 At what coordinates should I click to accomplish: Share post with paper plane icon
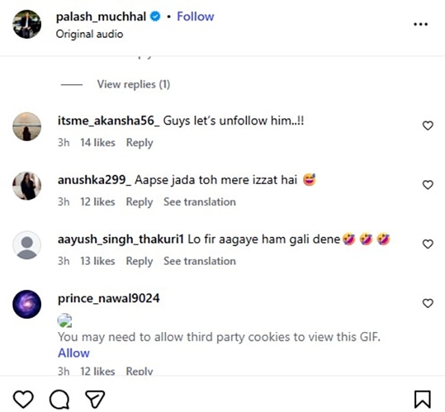tap(94, 399)
